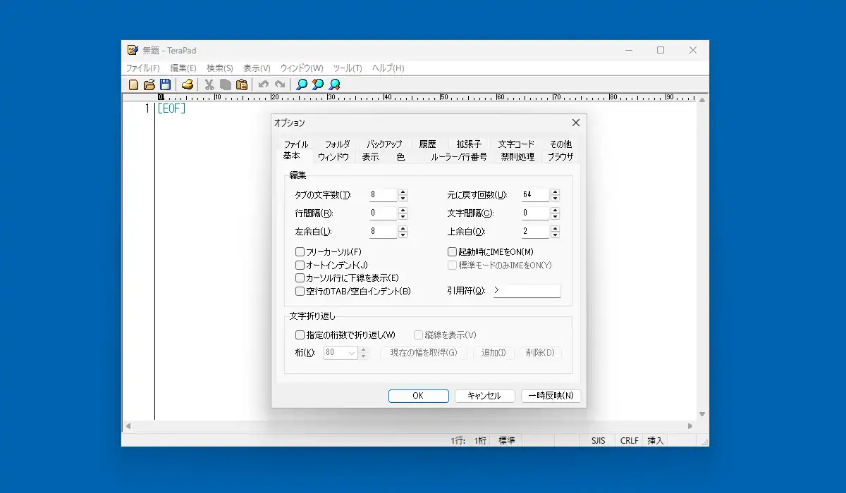Viewport: 846px width, 493px height.
Task: Toggle カーソル行に下線を表示(E) checkbox
Action: click(x=300, y=277)
